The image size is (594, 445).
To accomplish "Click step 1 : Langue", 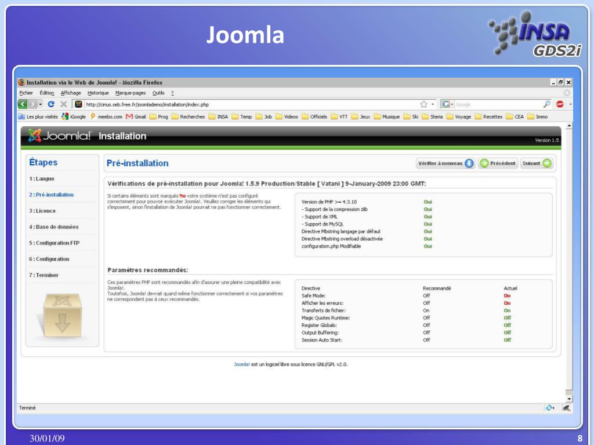I will pyautogui.click(x=42, y=178).
